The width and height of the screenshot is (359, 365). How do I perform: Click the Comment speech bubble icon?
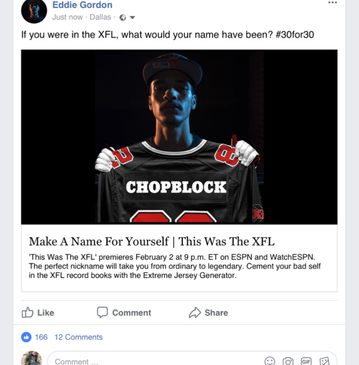[x=103, y=312]
